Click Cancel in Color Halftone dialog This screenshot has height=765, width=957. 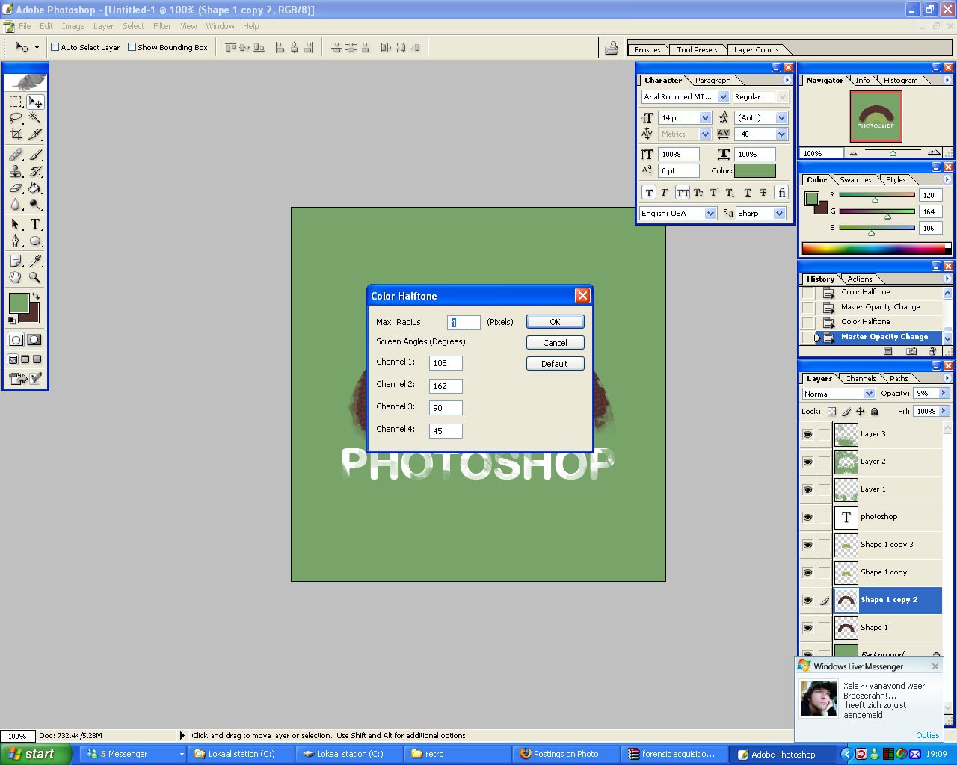click(x=555, y=343)
